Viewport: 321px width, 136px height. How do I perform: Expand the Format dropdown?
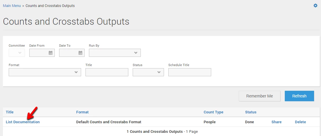(x=45, y=72)
